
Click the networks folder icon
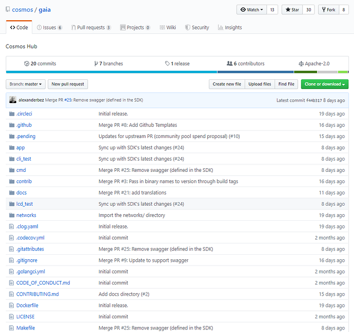tap(12, 215)
